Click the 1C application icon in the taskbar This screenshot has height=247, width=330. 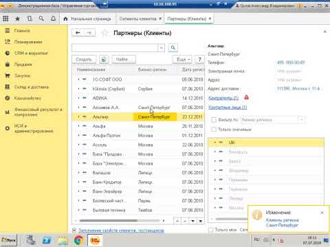95,240
